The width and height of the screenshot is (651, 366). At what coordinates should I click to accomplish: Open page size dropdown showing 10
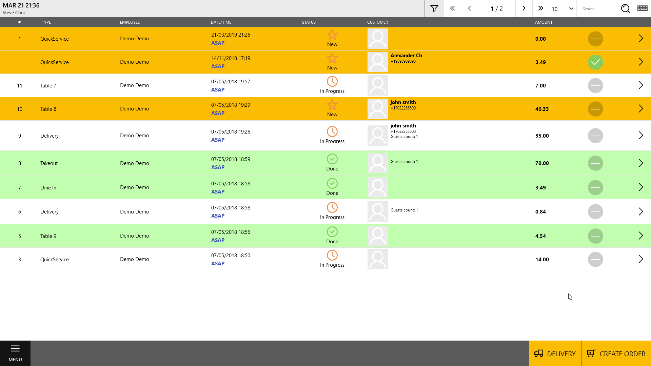click(563, 9)
